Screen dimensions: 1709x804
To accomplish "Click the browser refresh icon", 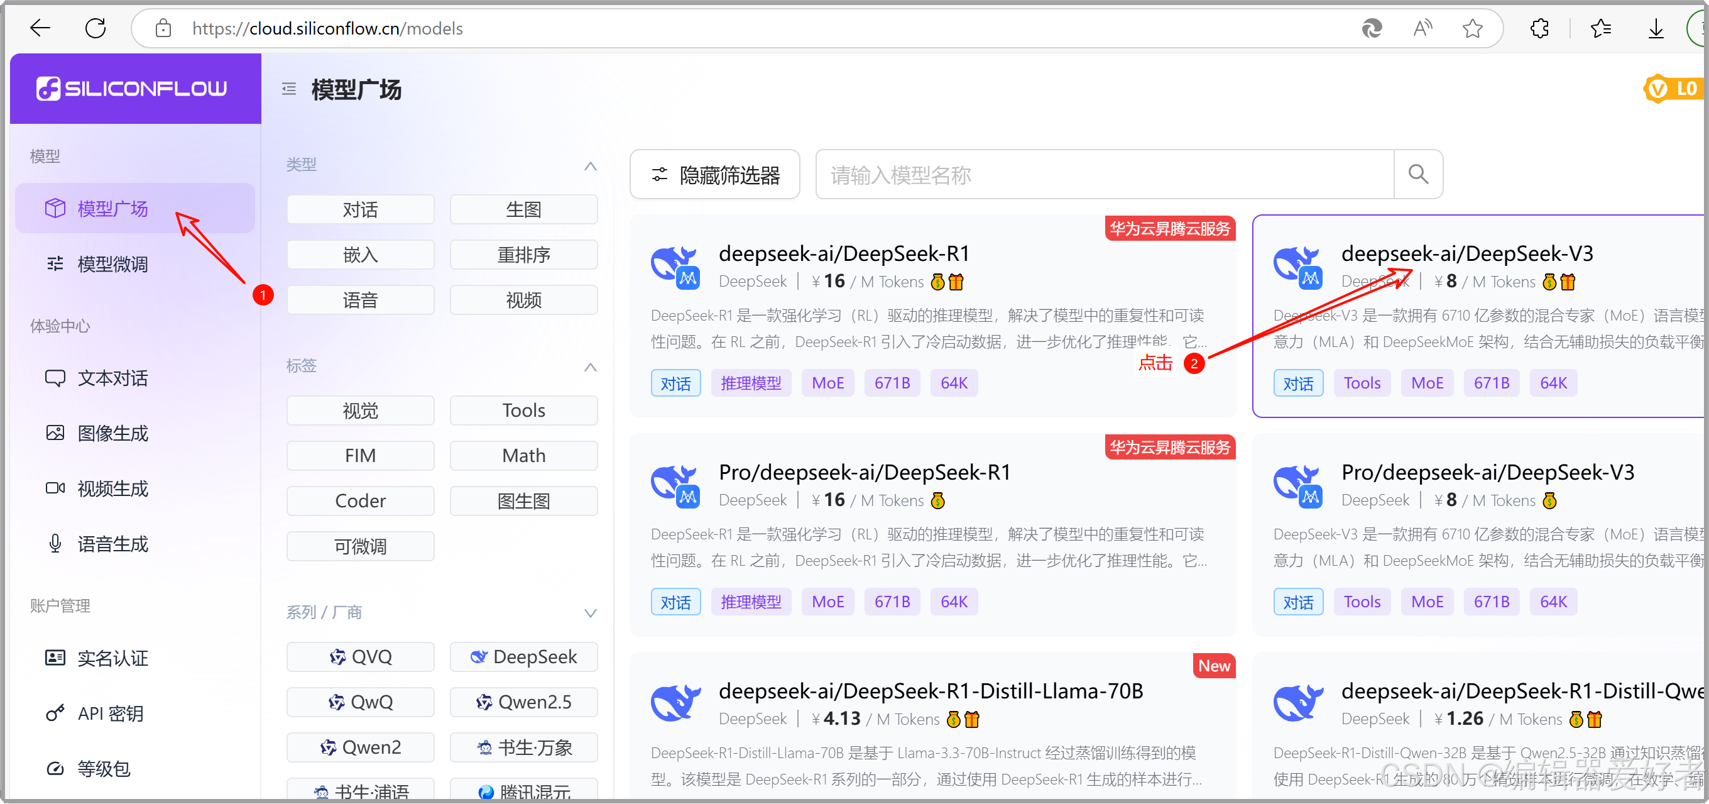I will click(x=96, y=28).
